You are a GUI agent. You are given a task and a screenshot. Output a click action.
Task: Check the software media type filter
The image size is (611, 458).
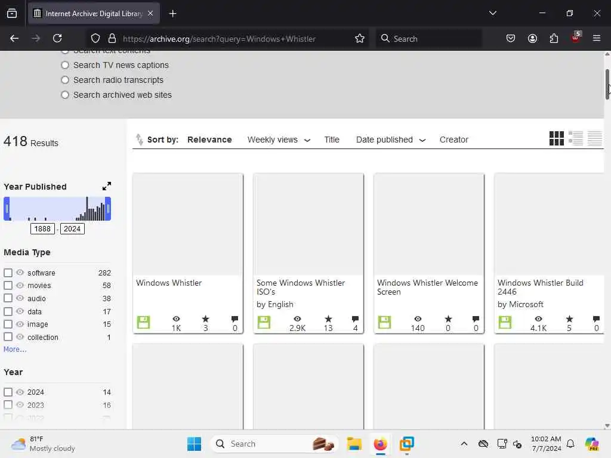8,273
